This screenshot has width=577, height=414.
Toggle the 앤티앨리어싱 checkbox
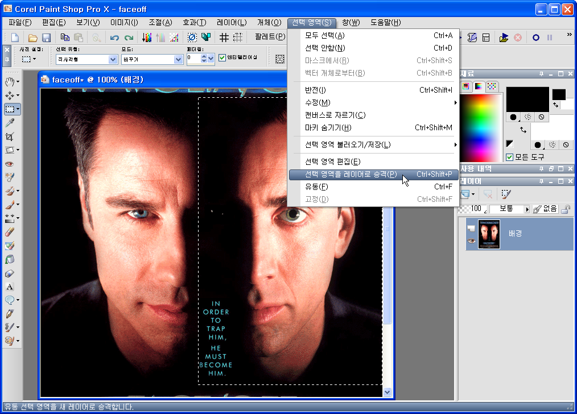pyautogui.click(x=222, y=57)
